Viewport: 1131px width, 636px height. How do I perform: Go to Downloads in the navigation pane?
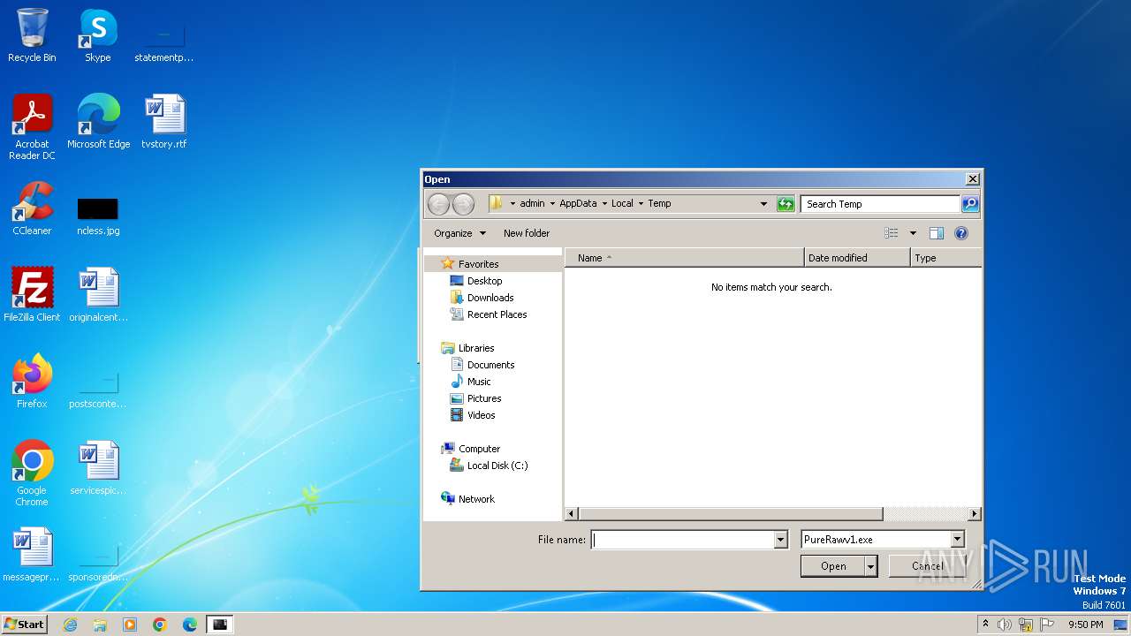tap(490, 298)
